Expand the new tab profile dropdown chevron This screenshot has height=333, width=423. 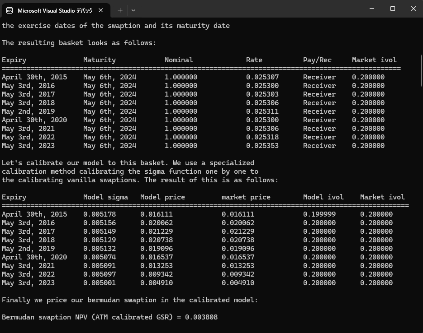[x=133, y=10]
